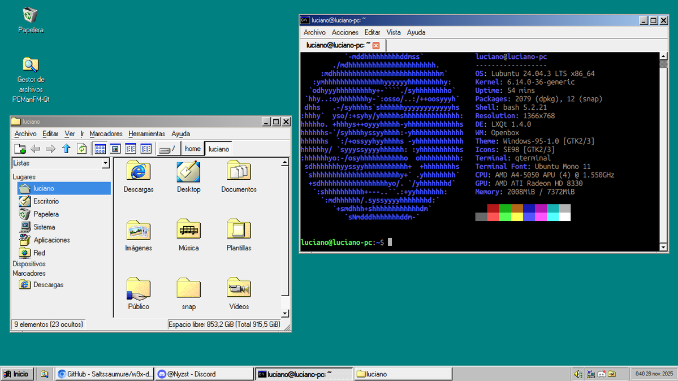Open the Inicio start menu
678x381 pixels.
pyautogui.click(x=18, y=374)
